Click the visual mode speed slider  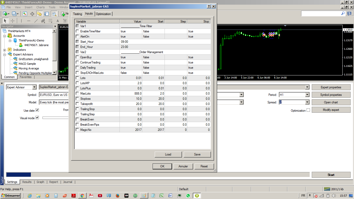pyautogui.click(x=55, y=118)
